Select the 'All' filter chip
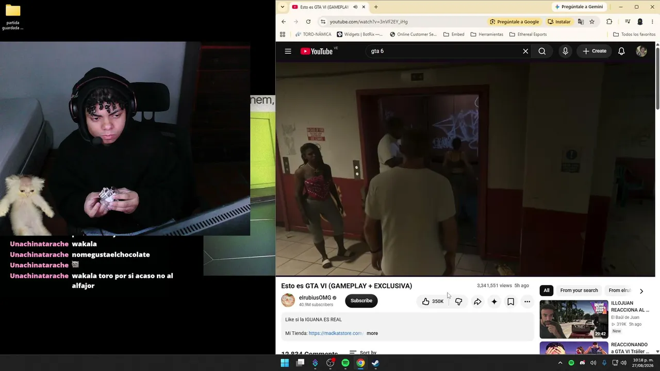The width and height of the screenshot is (660, 371). [x=547, y=291]
